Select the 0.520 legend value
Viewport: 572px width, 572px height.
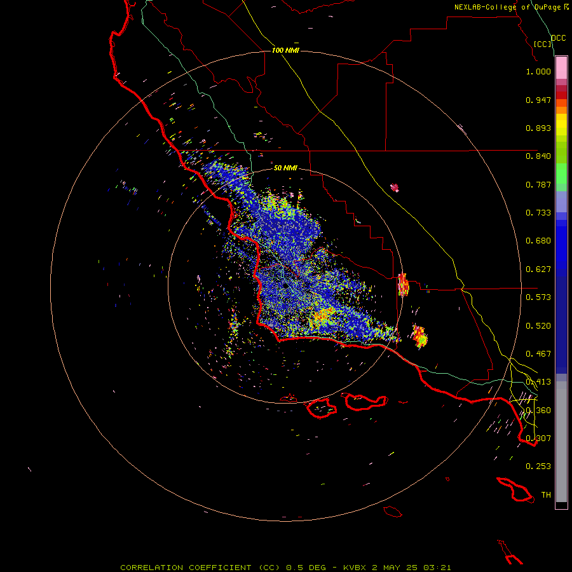tap(538, 326)
